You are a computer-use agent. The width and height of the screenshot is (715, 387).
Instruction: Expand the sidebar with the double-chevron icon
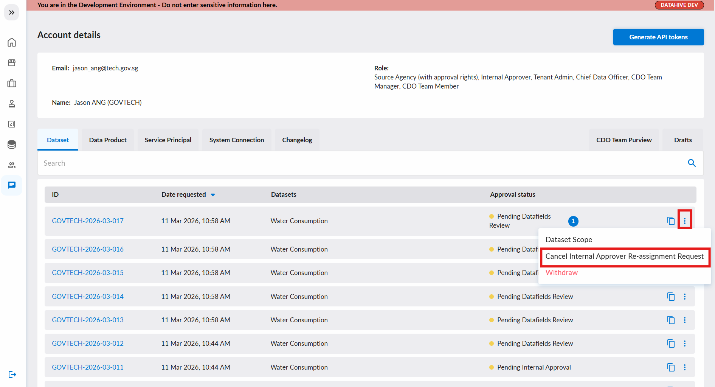click(12, 12)
